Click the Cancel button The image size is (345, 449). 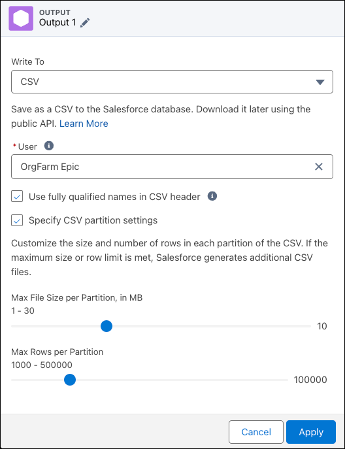(256, 432)
